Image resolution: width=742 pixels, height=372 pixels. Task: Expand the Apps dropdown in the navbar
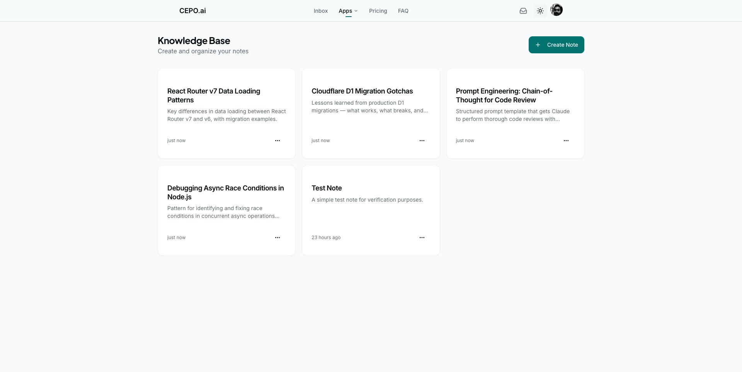(x=348, y=11)
